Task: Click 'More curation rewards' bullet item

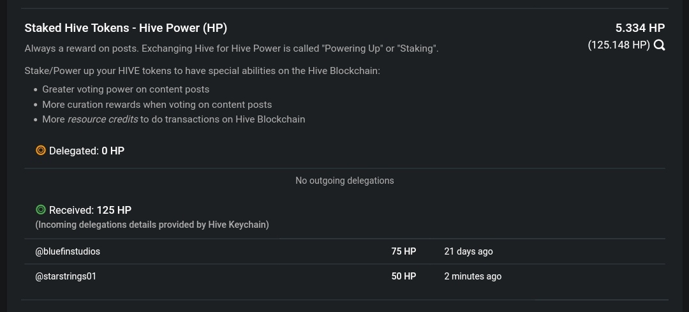Action: pyautogui.click(x=157, y=105)
